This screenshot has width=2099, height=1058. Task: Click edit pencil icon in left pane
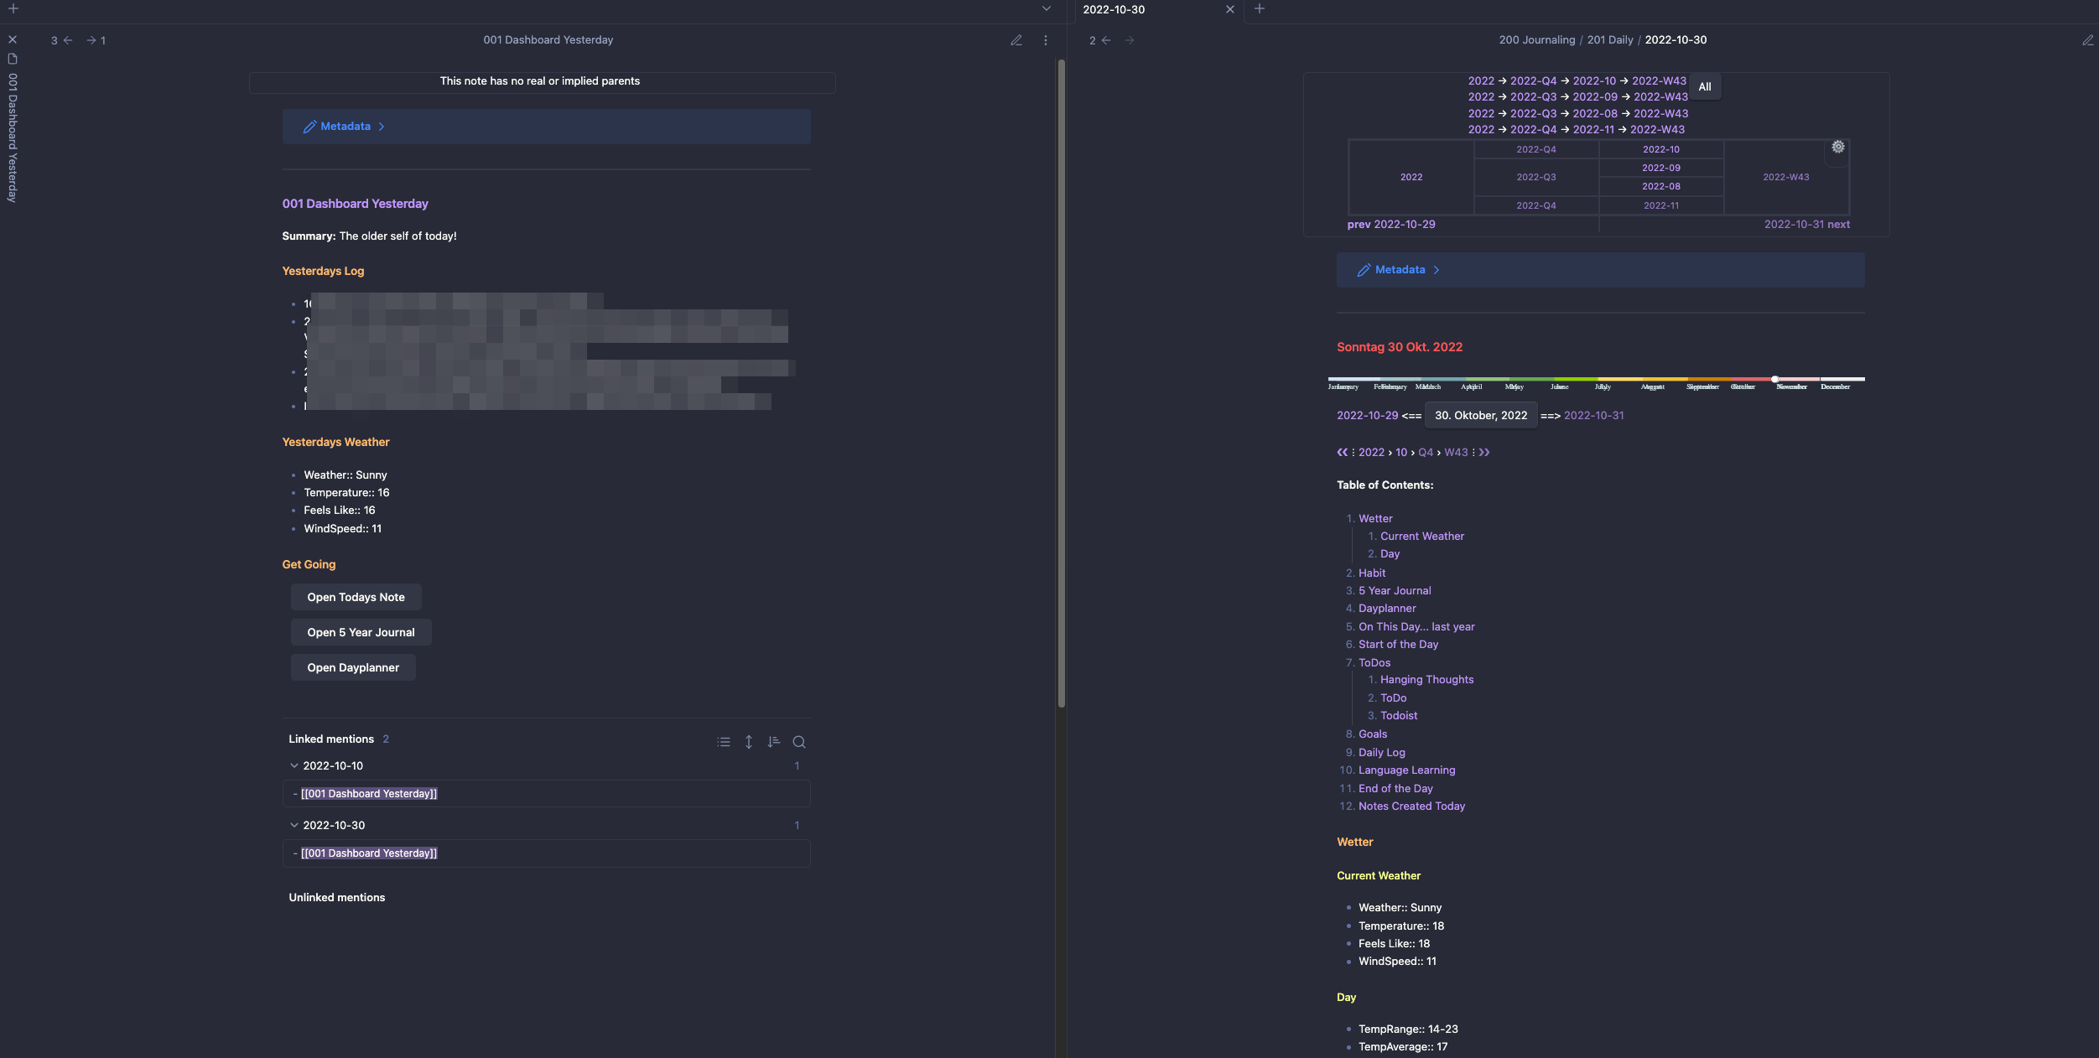pyautogui.click(x=1016, y=40)
